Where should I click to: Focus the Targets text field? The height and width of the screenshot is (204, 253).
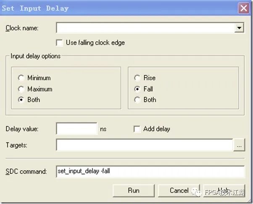[x=145, y=145]
